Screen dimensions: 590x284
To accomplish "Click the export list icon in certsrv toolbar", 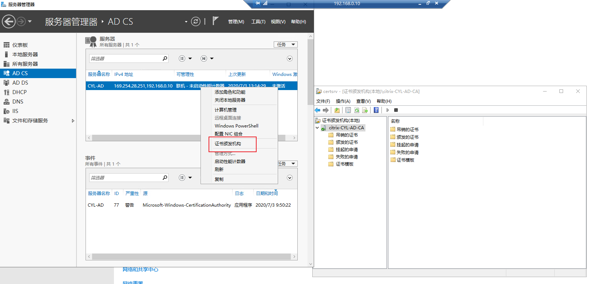I will point(365,110).
